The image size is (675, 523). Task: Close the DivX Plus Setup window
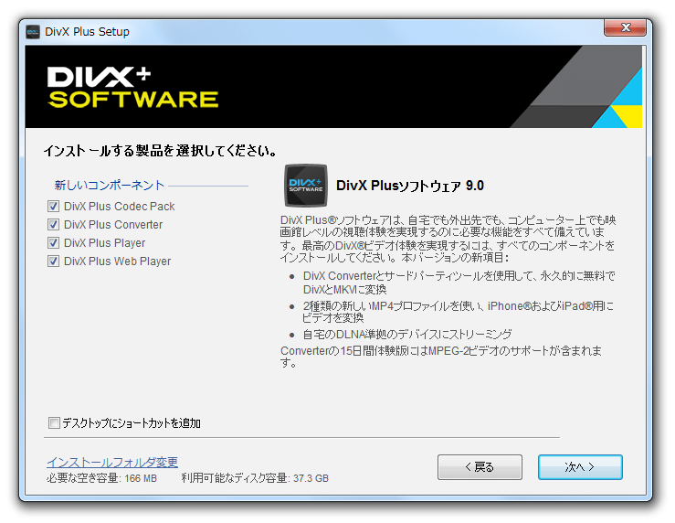625,28
